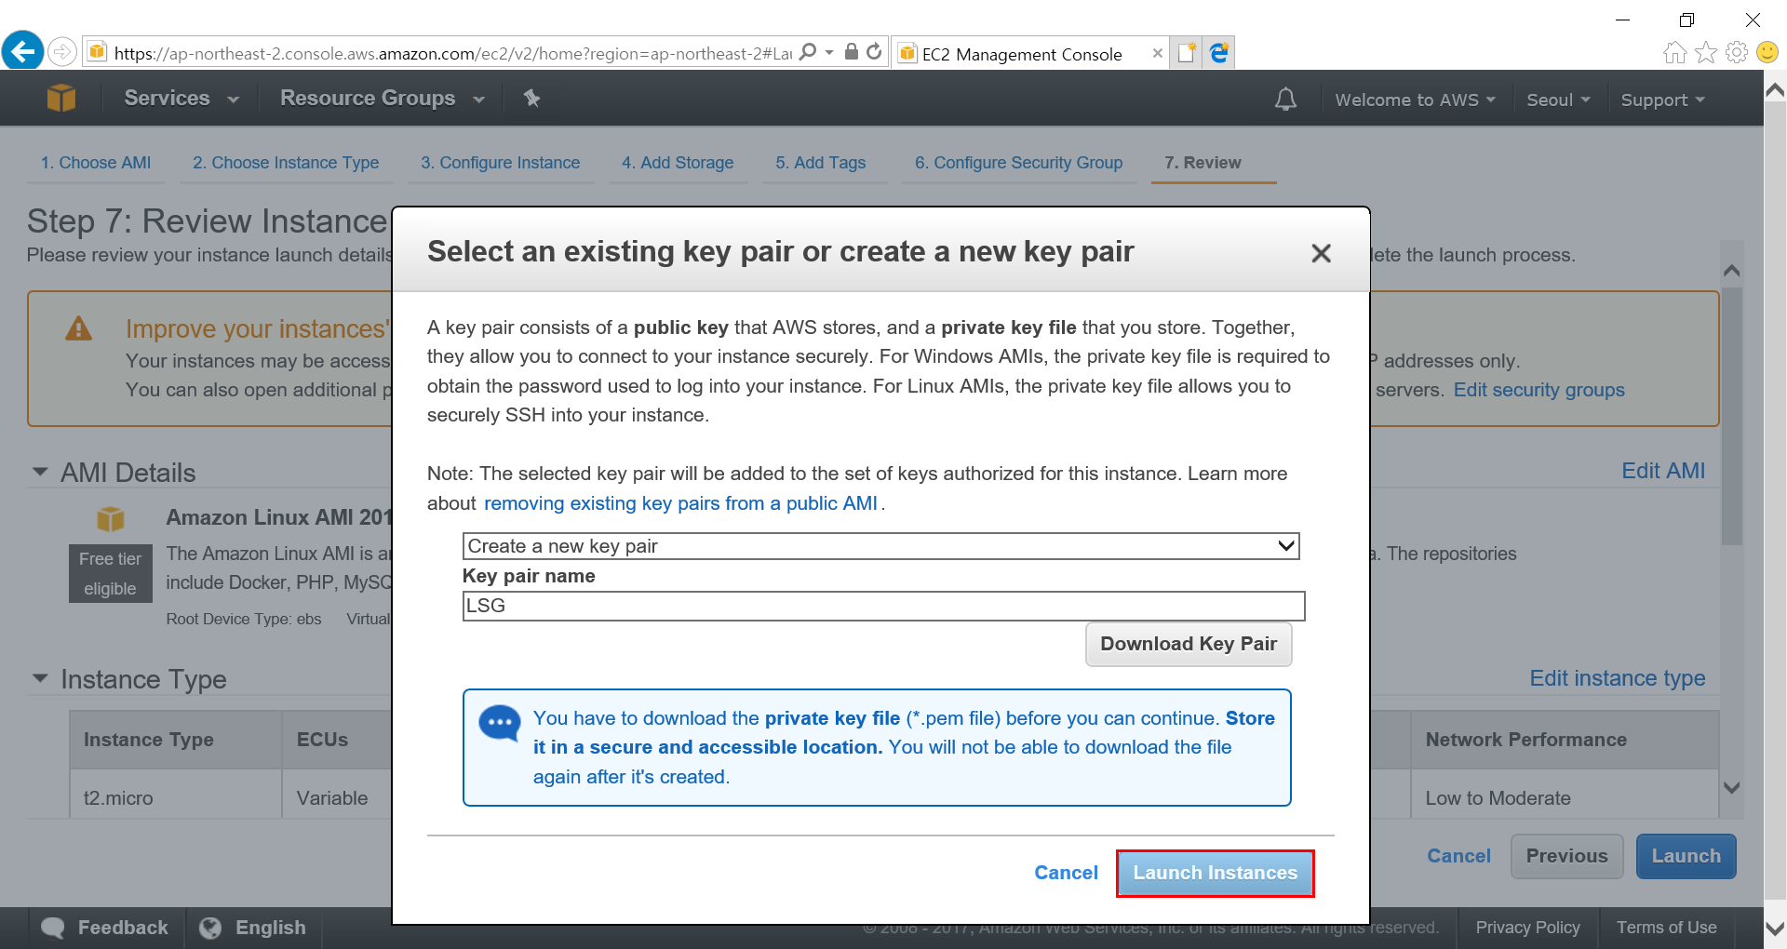Click the Feedback label in footer
Viewport: 1787px width, 949px height.
pos(123,928)
